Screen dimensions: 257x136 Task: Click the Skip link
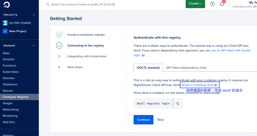[160, 120]
